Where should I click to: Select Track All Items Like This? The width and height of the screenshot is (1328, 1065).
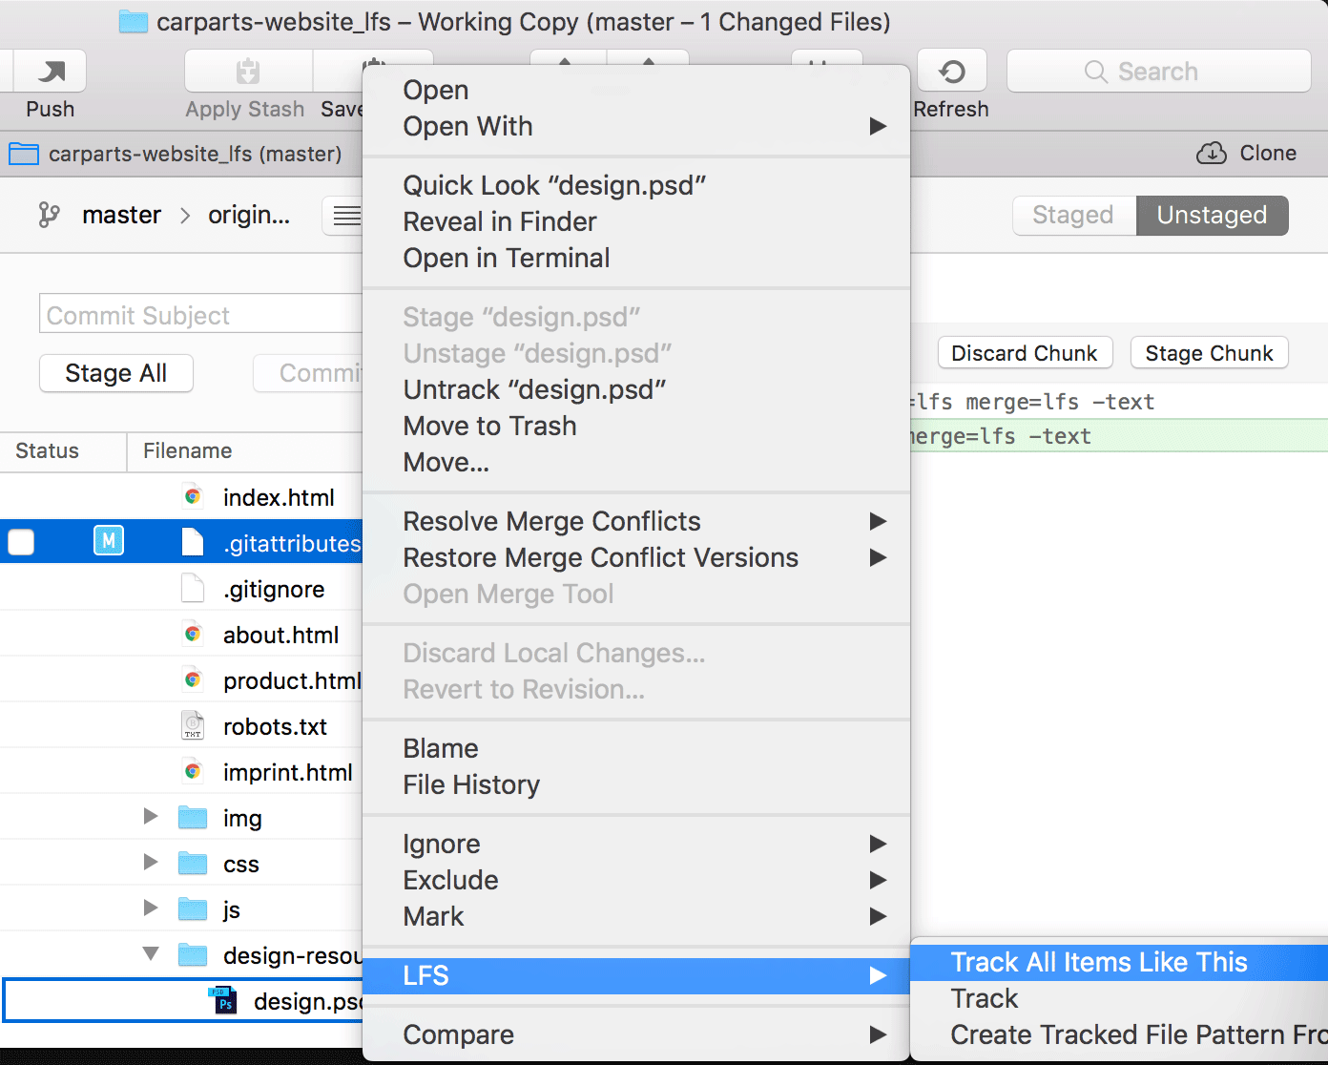point(1097,962)
